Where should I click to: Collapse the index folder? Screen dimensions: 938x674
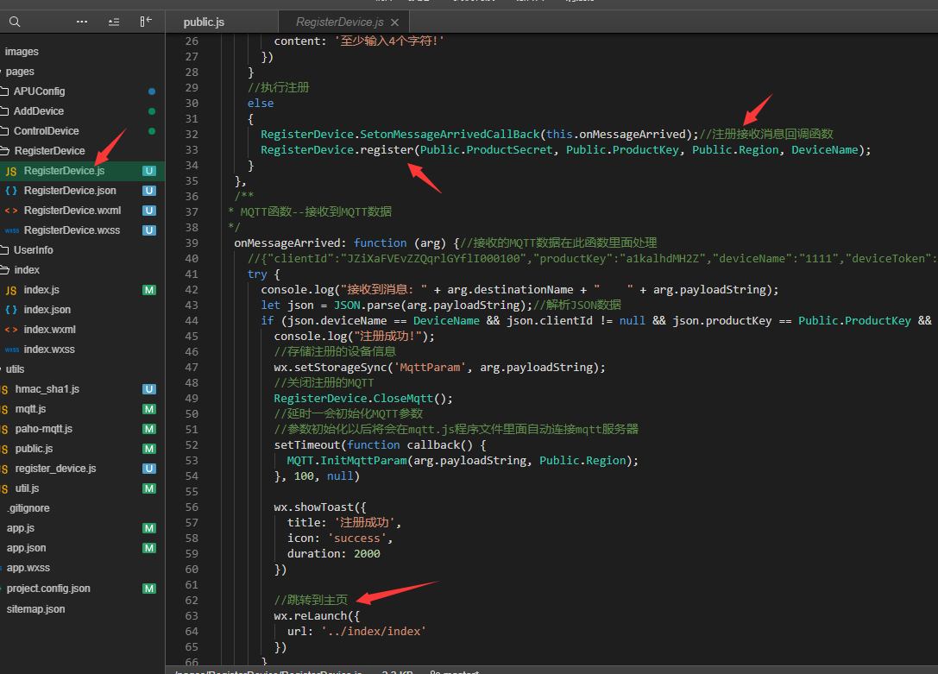pyautogui.click(x=27, y=270)
